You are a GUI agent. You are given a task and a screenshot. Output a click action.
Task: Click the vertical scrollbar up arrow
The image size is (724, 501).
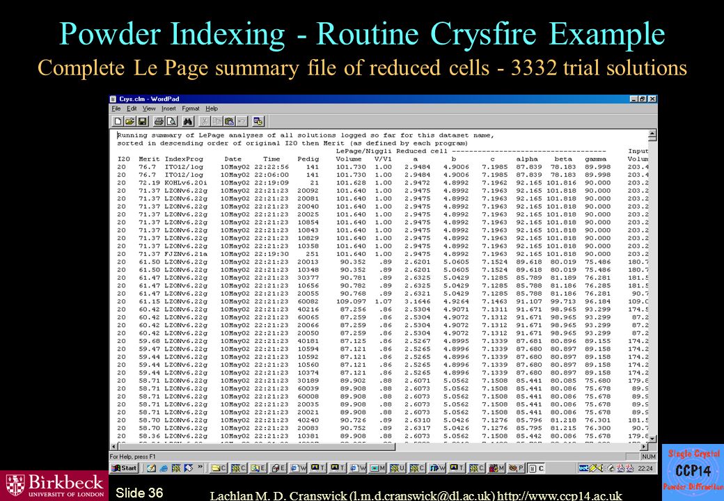(x=652, y=134)
